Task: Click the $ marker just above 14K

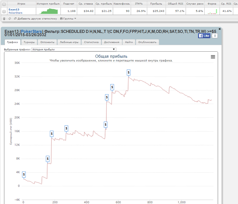Action: click(52, 134)
